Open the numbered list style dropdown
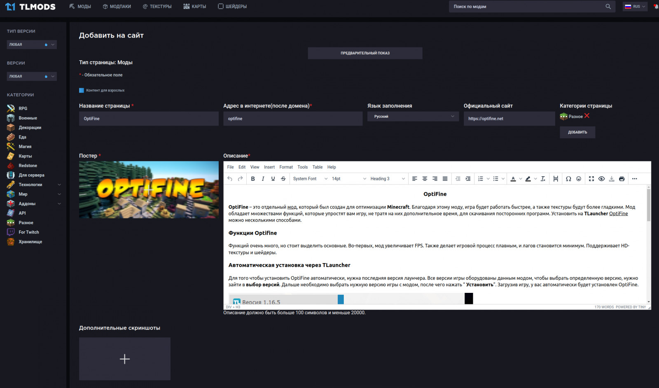The image size is (659, 388). pos(488,179)
